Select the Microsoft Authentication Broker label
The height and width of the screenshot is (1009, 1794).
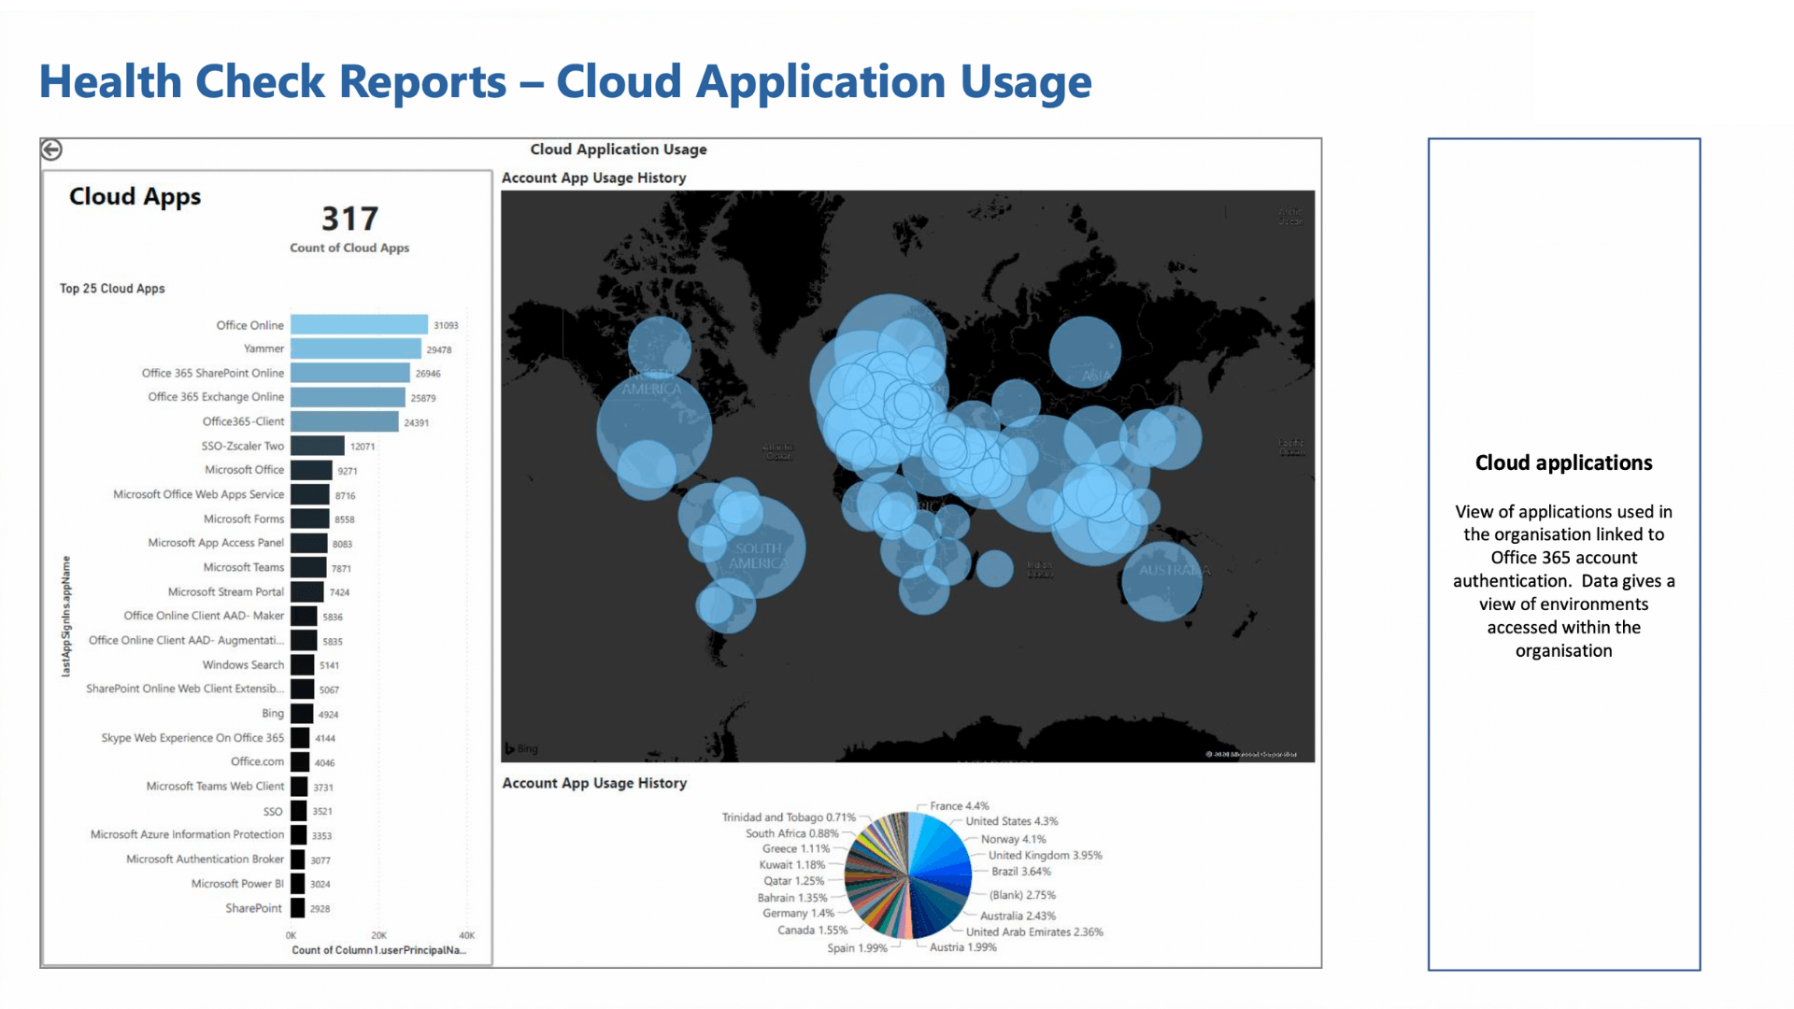click(205, 859)
